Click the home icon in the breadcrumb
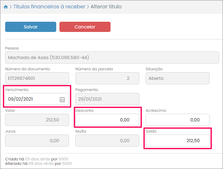Image resolution: width=223 pixels, height=169 pixels. coord(5,7)
